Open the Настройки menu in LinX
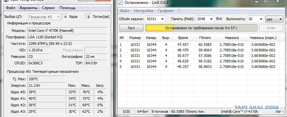Image resolution: width=287 pixels, height=117 pixels. (x=144, y=11)
